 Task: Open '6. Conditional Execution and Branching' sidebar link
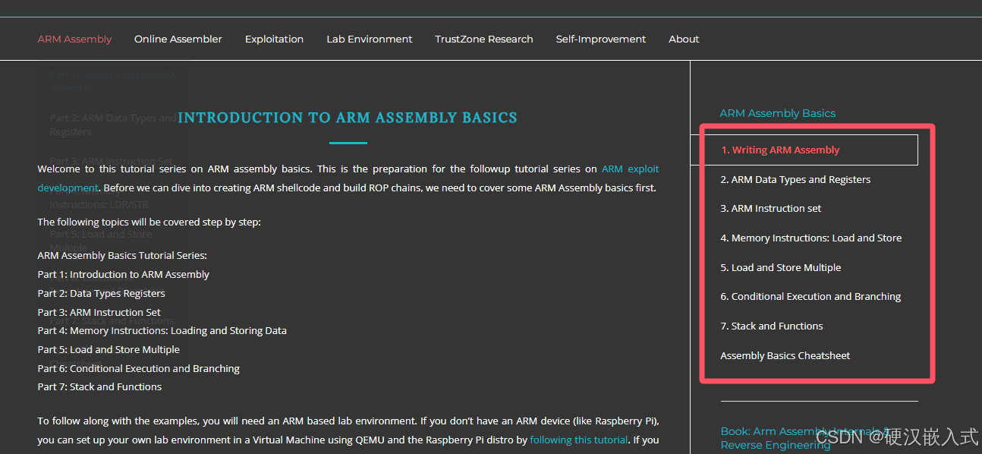click(x=810, y=296)
